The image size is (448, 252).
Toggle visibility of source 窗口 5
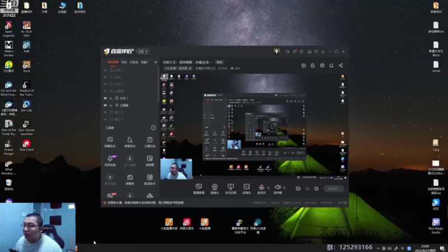(105, 119)
